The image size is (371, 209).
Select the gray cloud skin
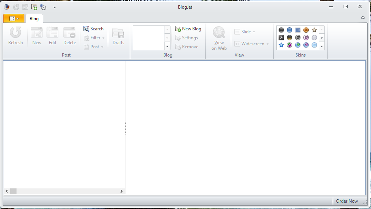(x=314, y=37)
